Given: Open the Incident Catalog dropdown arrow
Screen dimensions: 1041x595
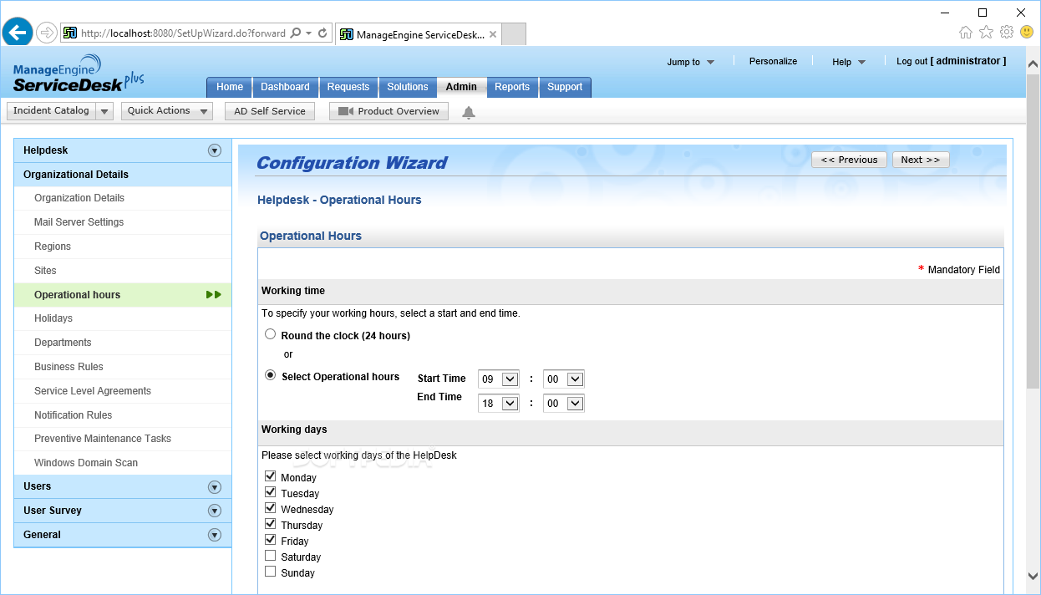Looking at the screenshot, I should click(104, 111).
